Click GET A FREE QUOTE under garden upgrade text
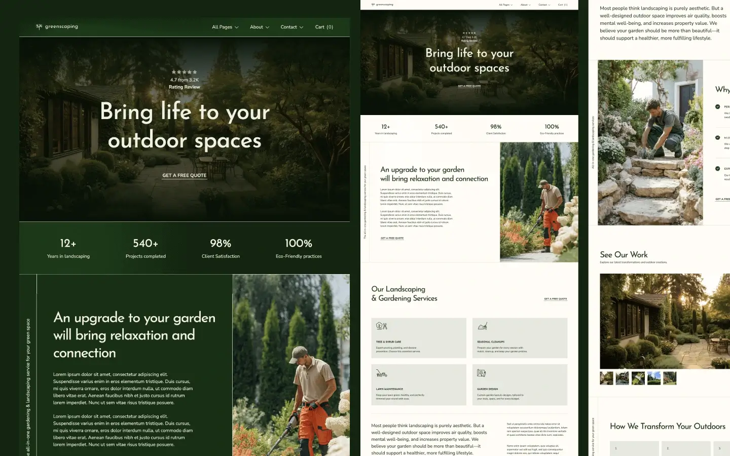730x456 pixels. coord(392,238)
